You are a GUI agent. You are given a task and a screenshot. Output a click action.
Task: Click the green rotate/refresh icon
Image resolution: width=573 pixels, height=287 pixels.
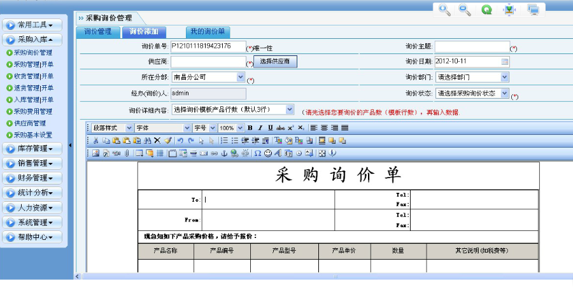486,10
